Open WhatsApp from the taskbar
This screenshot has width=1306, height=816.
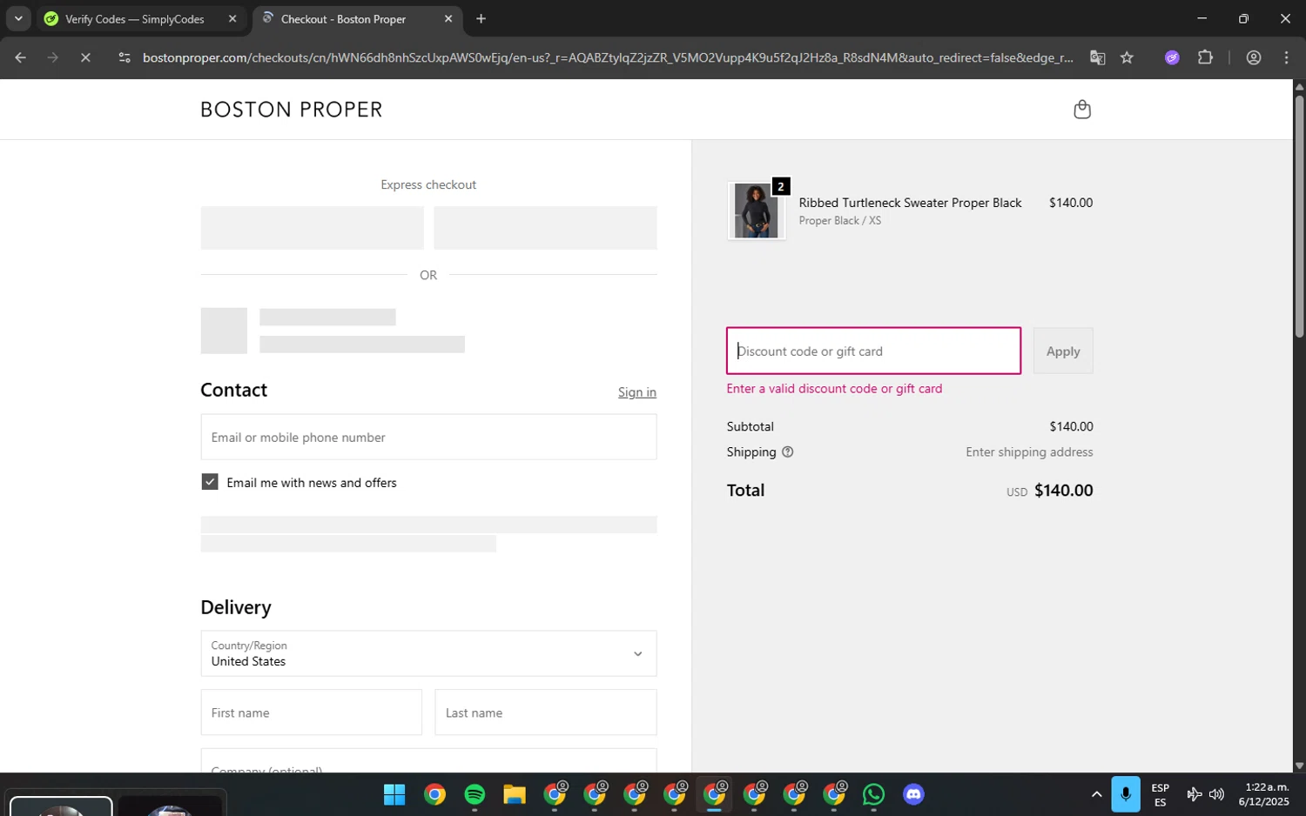873,794
